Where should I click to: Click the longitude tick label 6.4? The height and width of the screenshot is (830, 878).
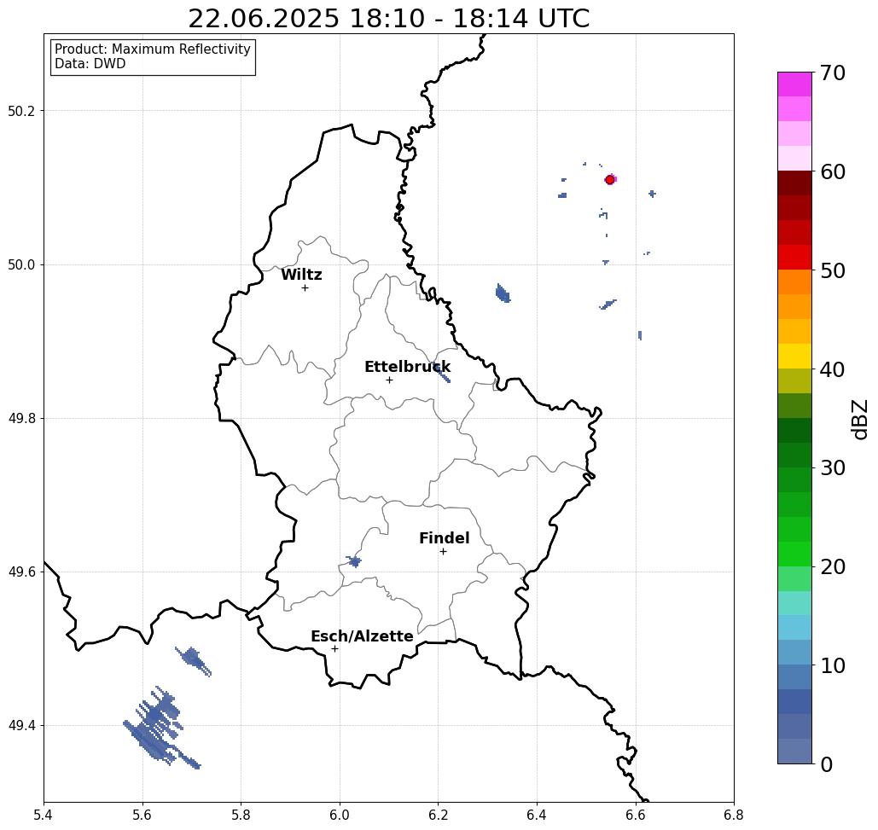click(x=537, y=815)
